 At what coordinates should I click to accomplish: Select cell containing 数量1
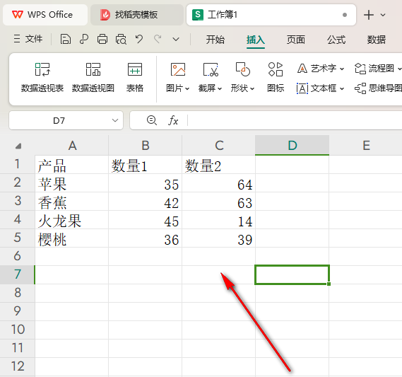146,165
